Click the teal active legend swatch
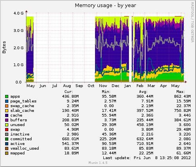 point(7,144)
